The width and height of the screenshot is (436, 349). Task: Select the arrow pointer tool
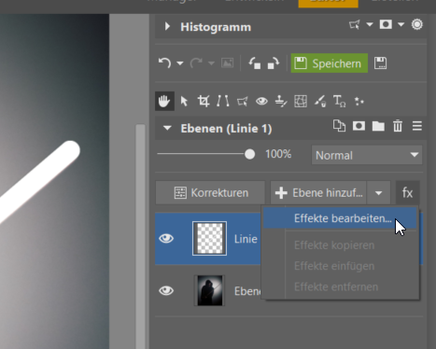[184, 101]
